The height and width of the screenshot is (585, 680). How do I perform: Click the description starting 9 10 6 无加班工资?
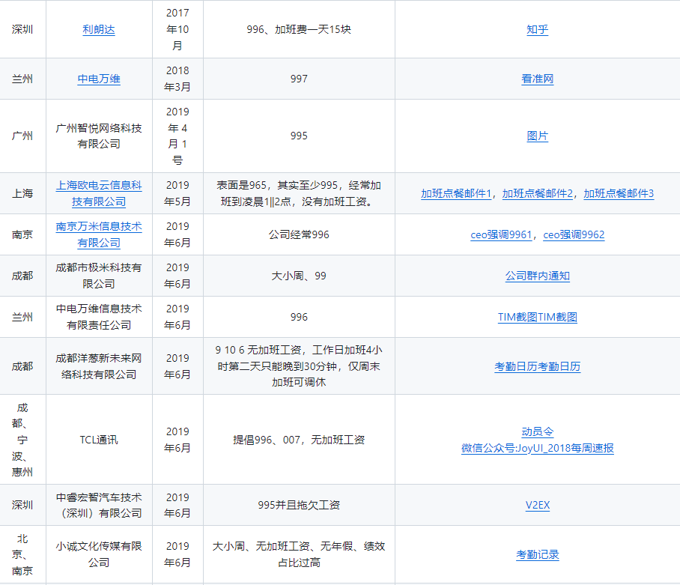pos(299,366)
